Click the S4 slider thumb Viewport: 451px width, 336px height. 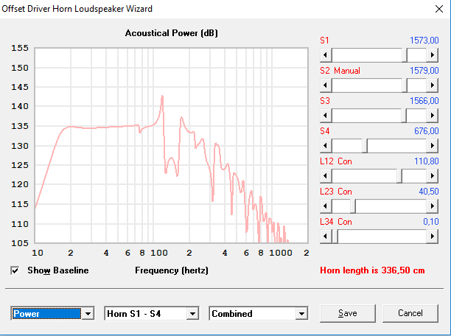[365, 146]
